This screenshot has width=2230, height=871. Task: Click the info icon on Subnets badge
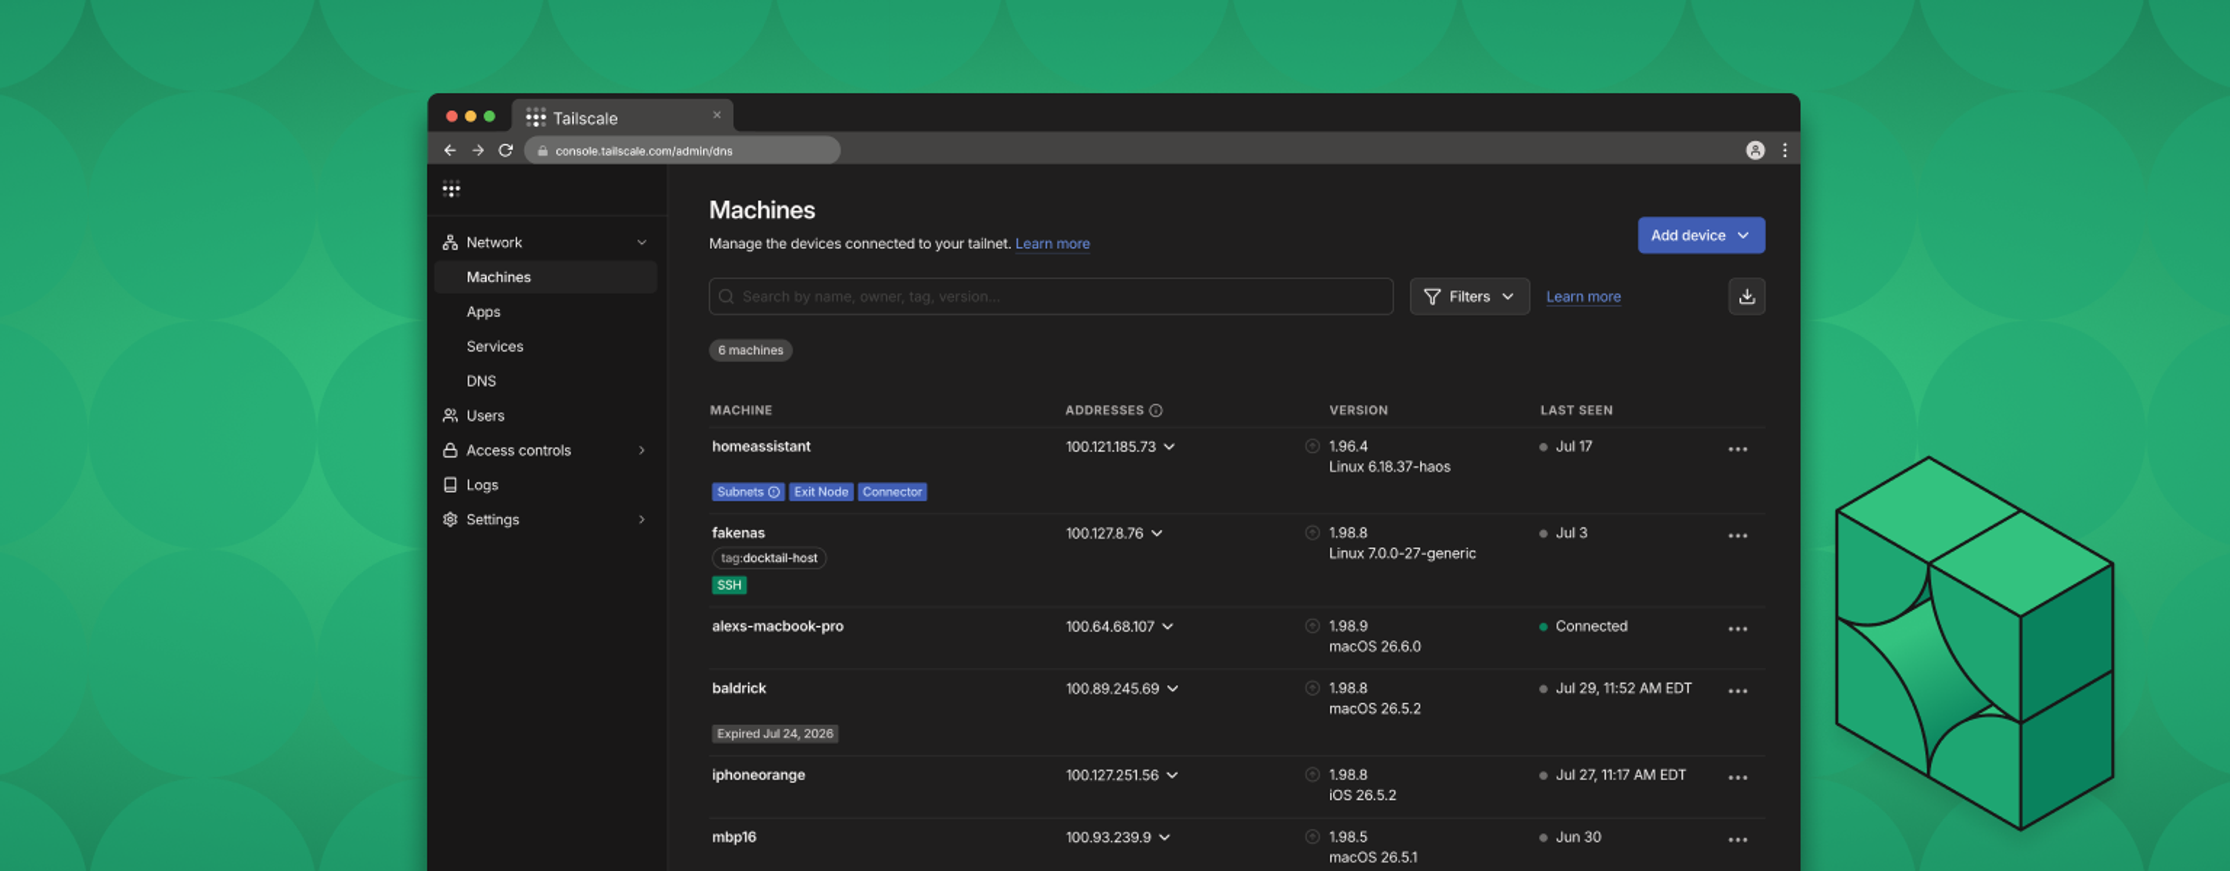pos(774,492)
